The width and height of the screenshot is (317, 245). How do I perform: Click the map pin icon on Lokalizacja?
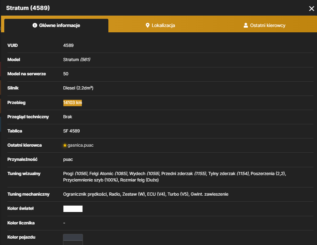148,25
